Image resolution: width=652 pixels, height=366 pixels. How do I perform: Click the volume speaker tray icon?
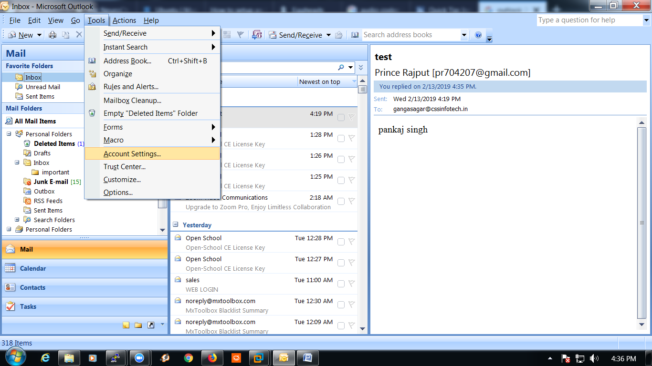tap(594, 358)
